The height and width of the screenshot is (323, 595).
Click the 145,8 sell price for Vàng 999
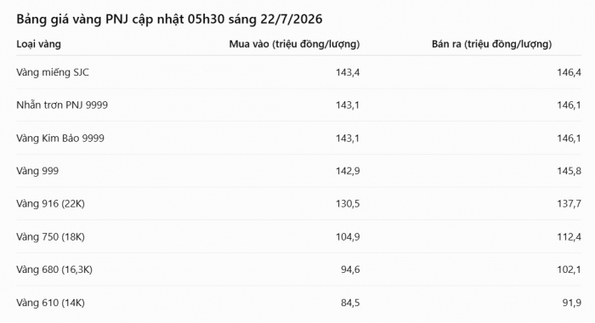(569, 171)
